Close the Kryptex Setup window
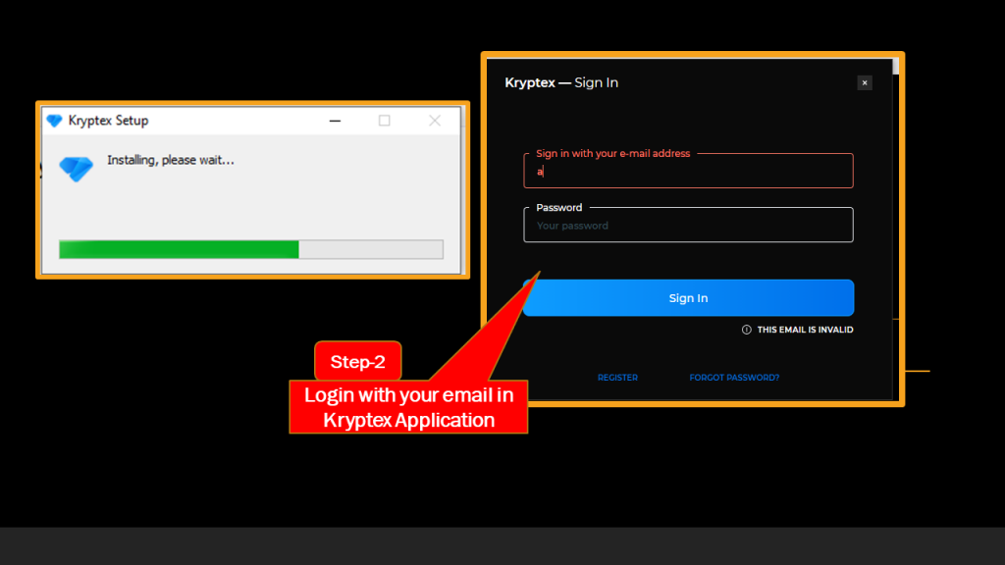The image size is (1005, 565). [435, 121]
